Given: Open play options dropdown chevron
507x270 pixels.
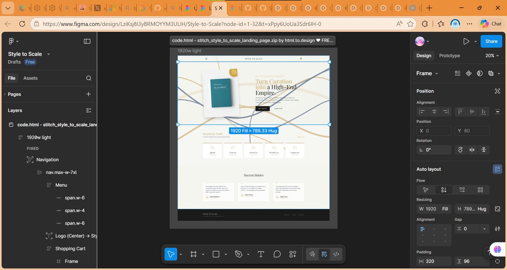Looking at the screenshot, I should click(476, 41).
